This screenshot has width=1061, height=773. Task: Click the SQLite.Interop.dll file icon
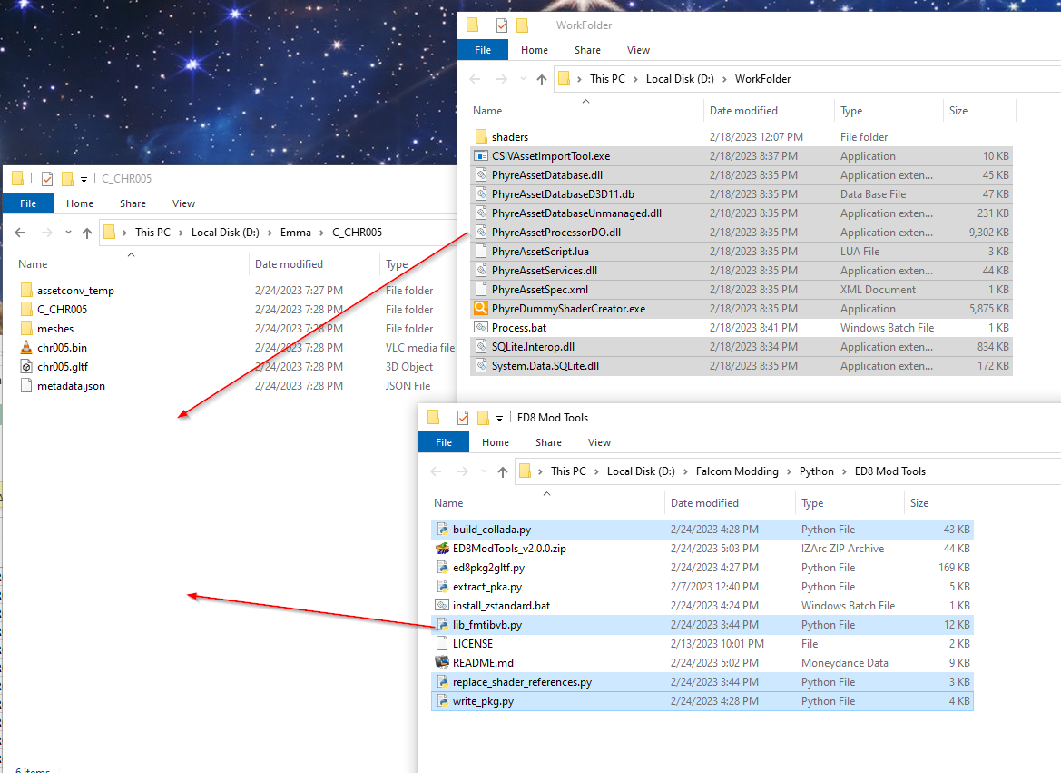tap(481, 347)
